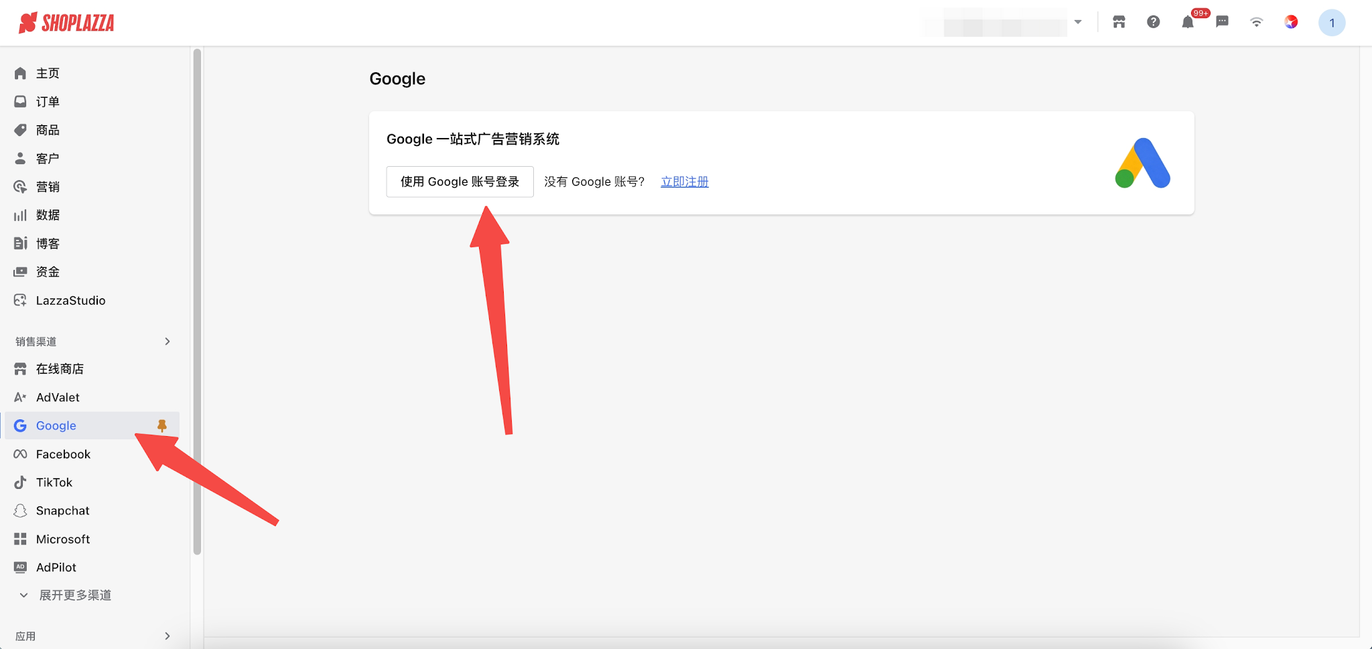Open the store selector dropdown arrow
This screenshot has height=649, width=1372.
[1078, 22]
